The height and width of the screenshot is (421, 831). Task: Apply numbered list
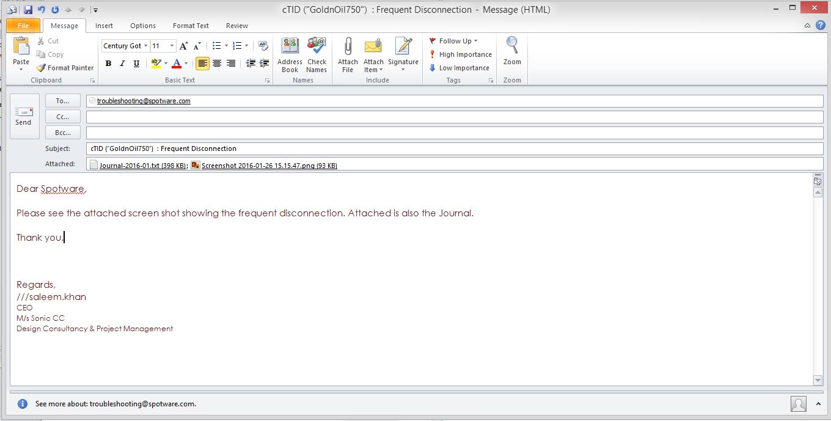tap(237, 46)
